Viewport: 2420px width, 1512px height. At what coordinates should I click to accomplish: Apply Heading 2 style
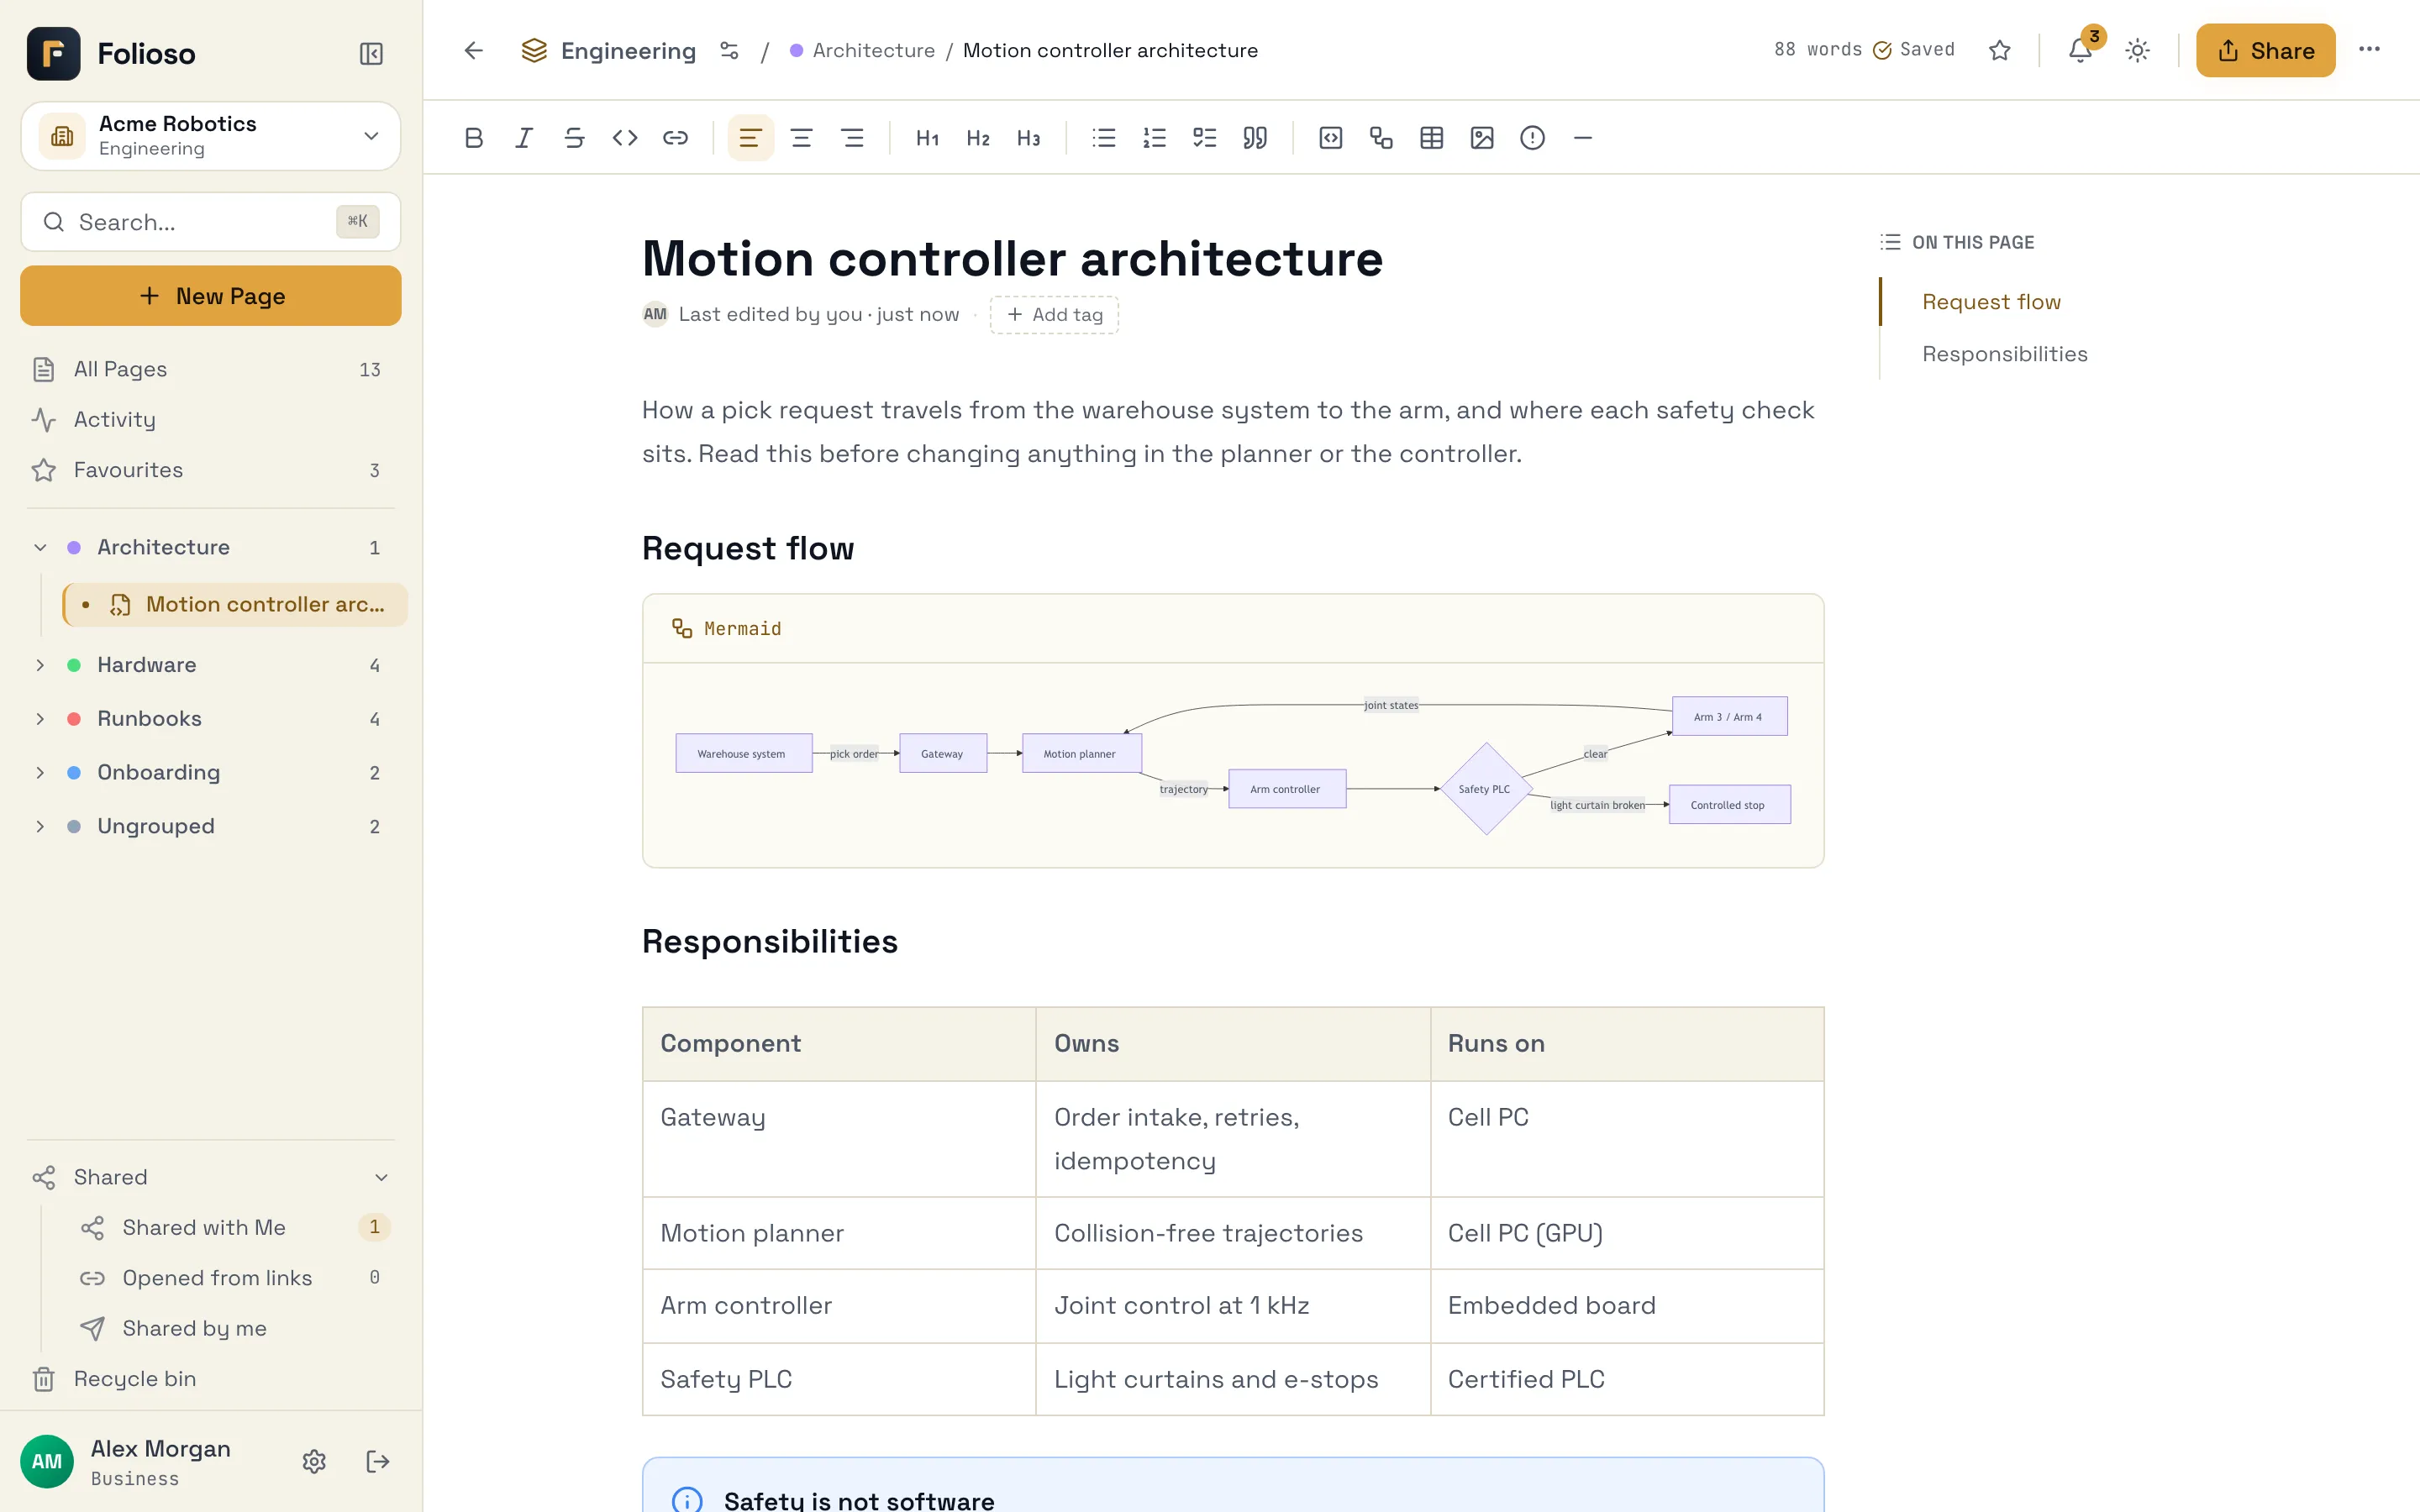(x=978, y=138)
